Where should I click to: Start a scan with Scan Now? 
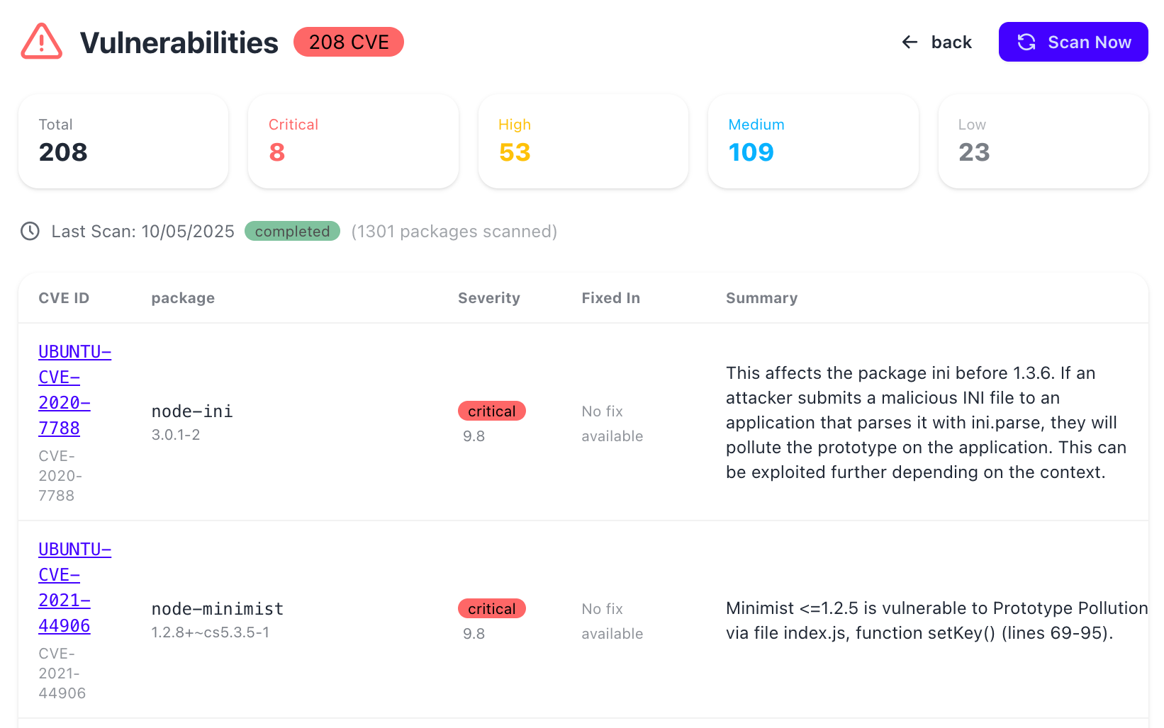tap(1073, 42)
